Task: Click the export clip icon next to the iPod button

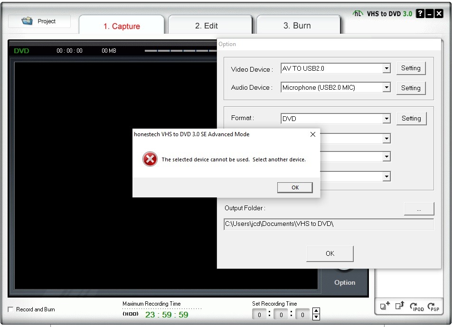Action: [400, 305]
